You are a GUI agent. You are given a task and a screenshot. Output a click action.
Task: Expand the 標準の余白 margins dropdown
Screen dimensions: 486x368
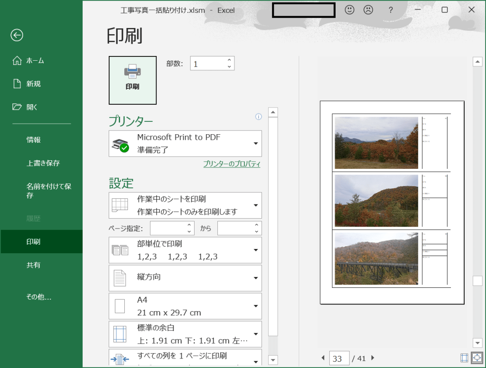185,334
